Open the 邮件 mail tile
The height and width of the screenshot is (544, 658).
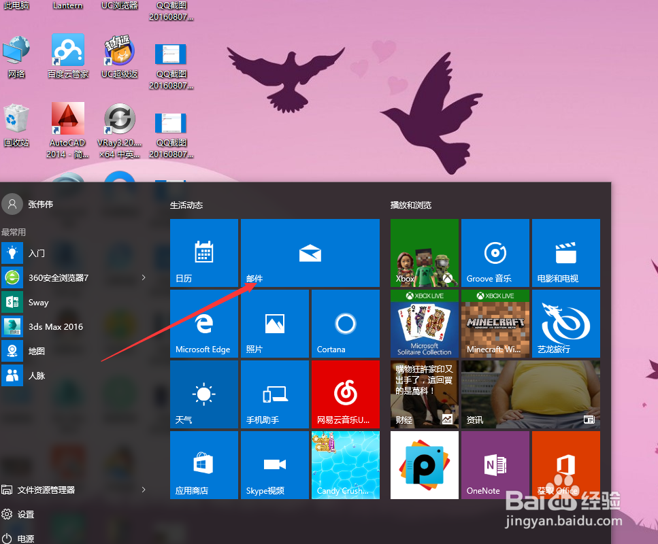(310, 253)
